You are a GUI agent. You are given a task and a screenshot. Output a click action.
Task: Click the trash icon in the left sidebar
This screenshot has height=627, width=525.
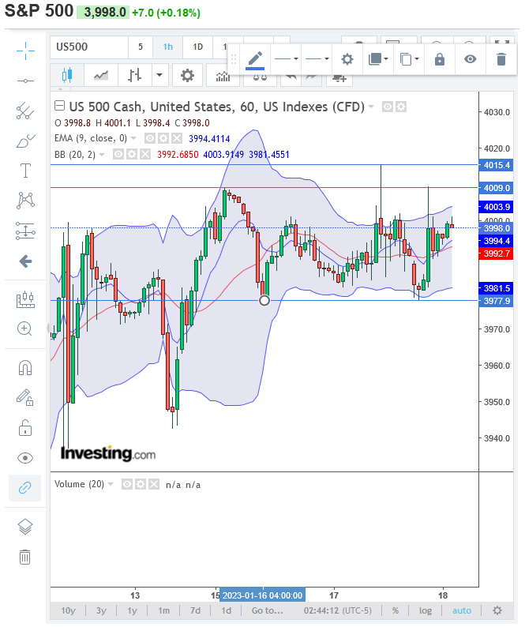(25, 557)
